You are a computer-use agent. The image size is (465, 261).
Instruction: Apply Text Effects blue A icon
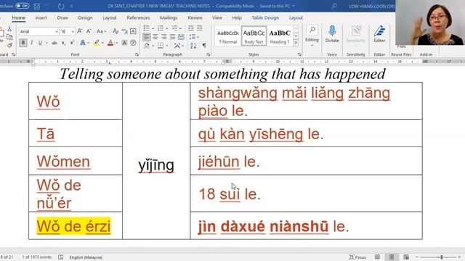[83, 43]
